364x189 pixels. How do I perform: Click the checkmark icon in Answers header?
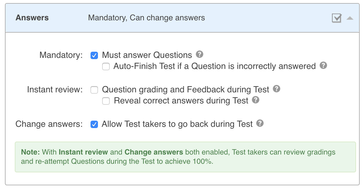(337, 18)
